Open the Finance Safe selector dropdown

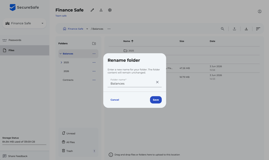(x=24, y=23)
